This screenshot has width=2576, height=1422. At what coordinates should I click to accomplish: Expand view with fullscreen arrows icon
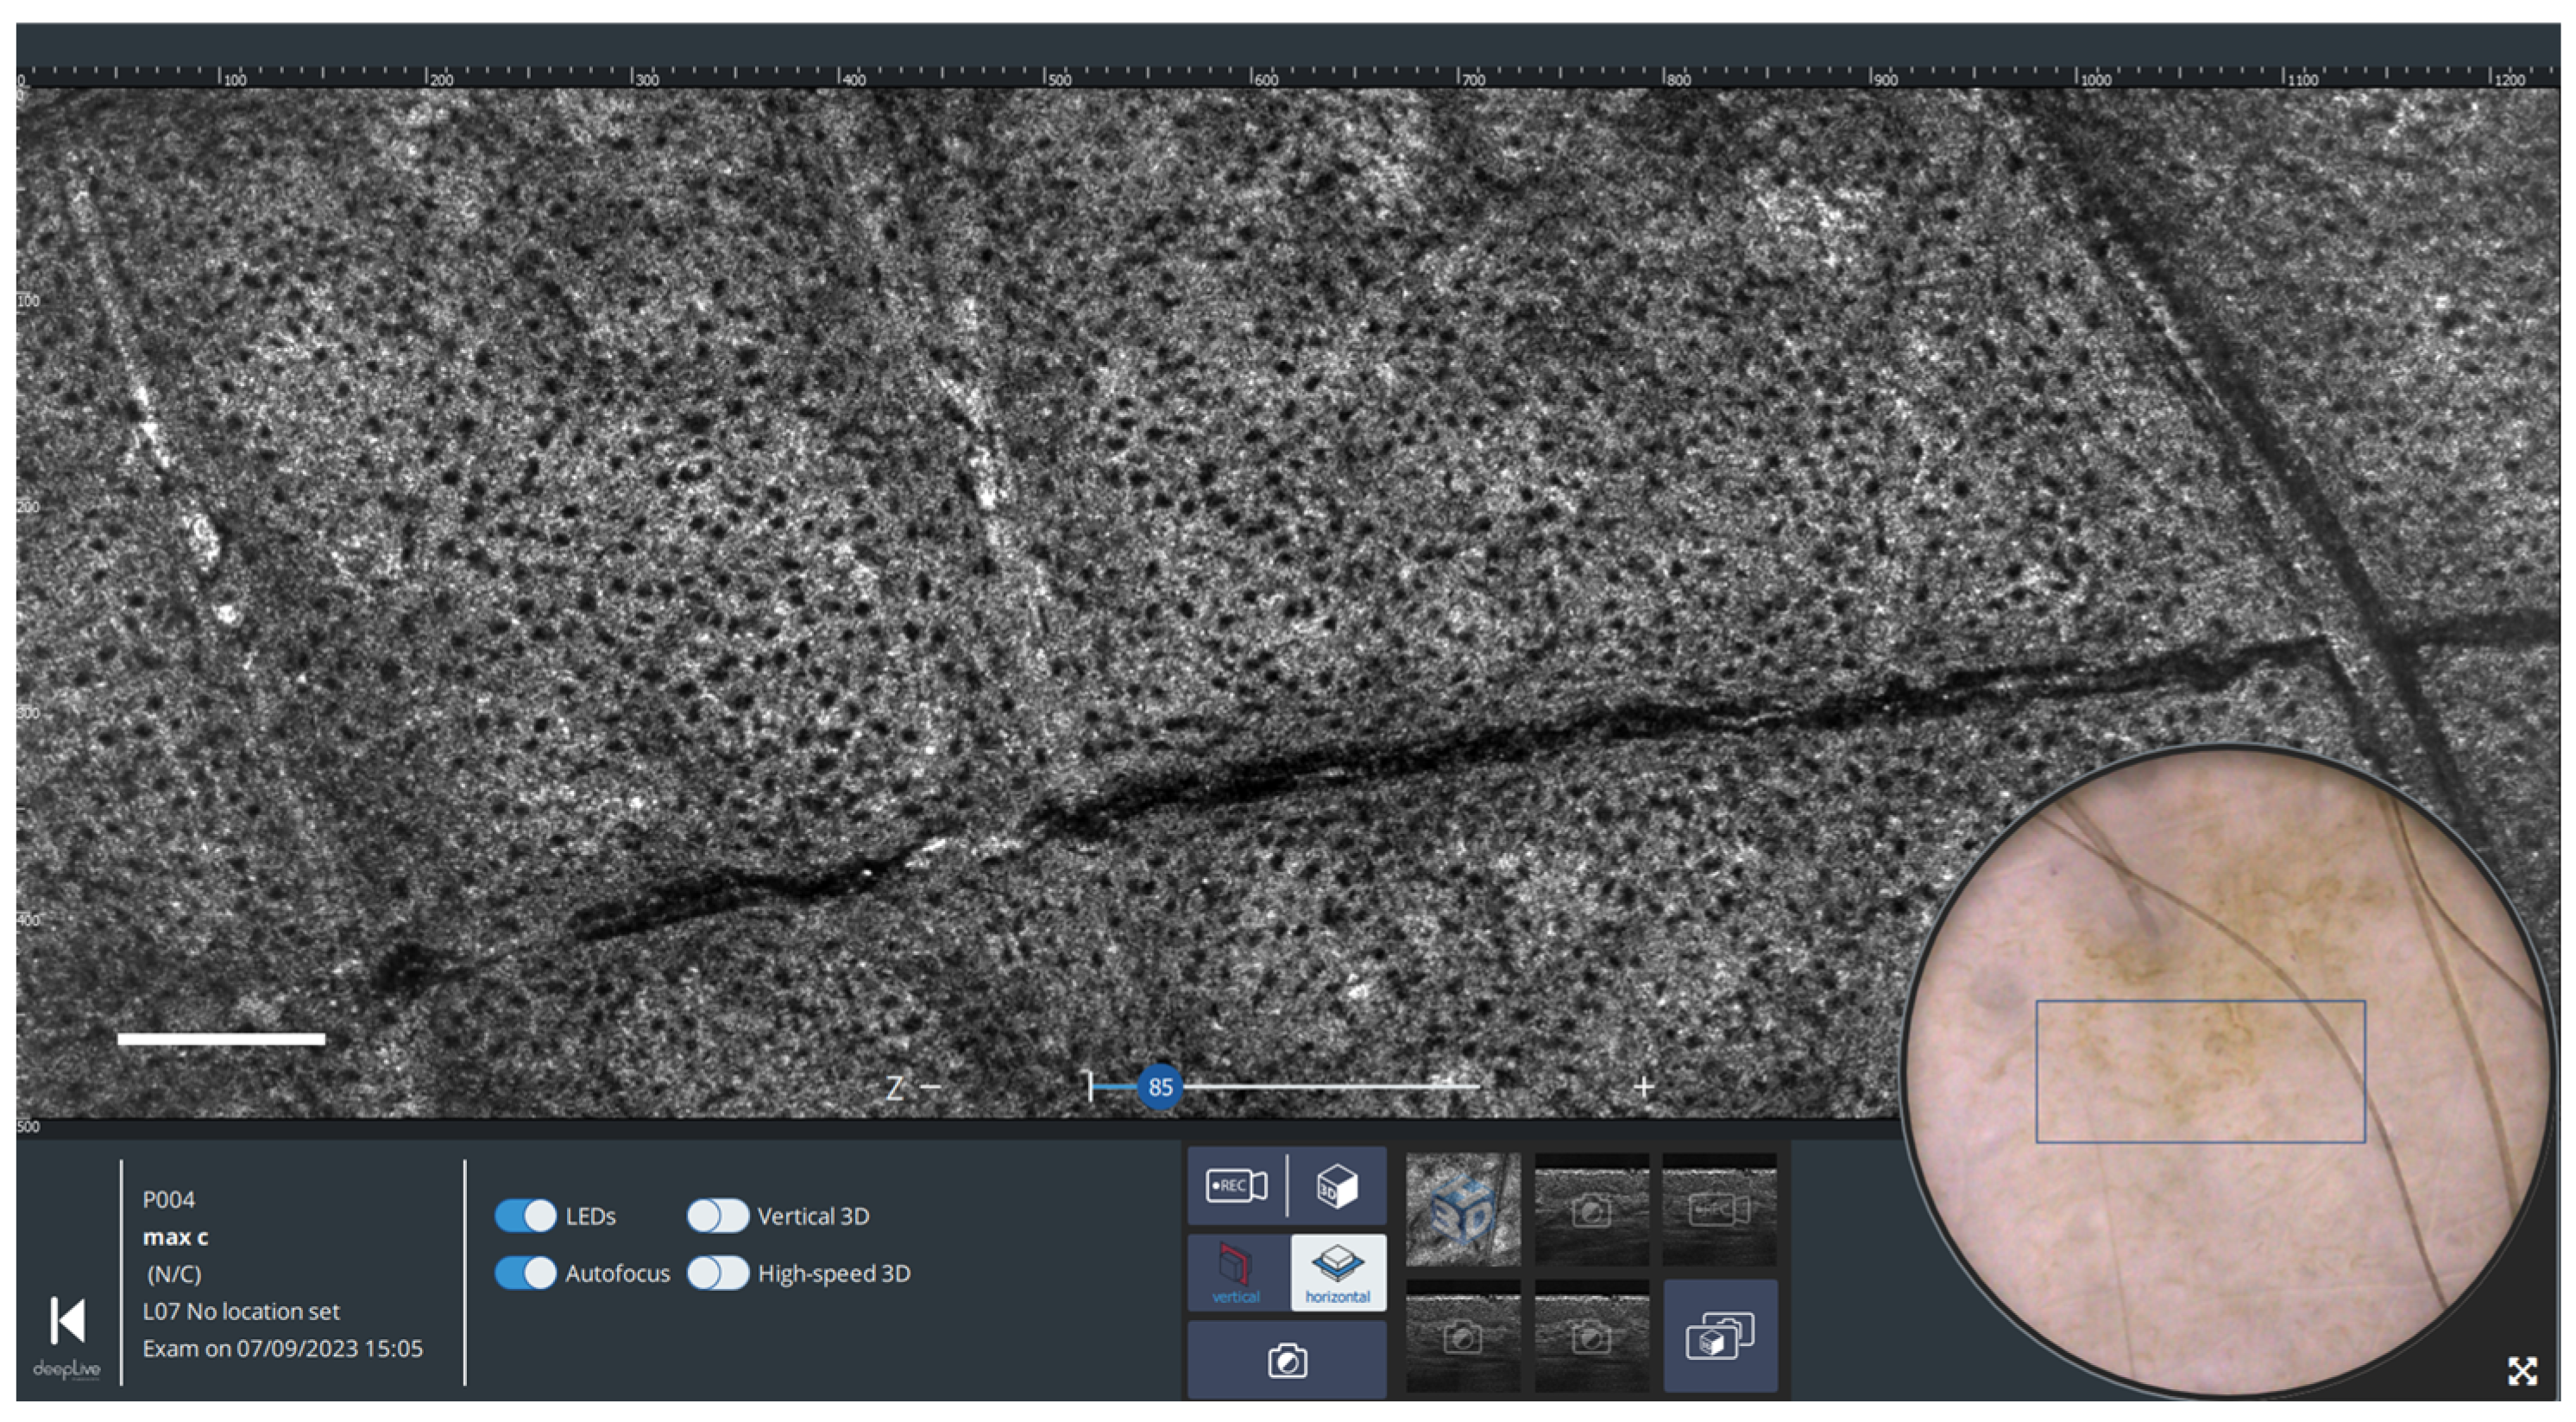(2522, 1370)
